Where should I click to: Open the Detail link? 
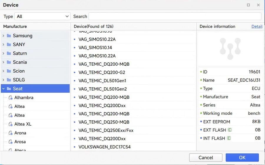tap(257, 26)
